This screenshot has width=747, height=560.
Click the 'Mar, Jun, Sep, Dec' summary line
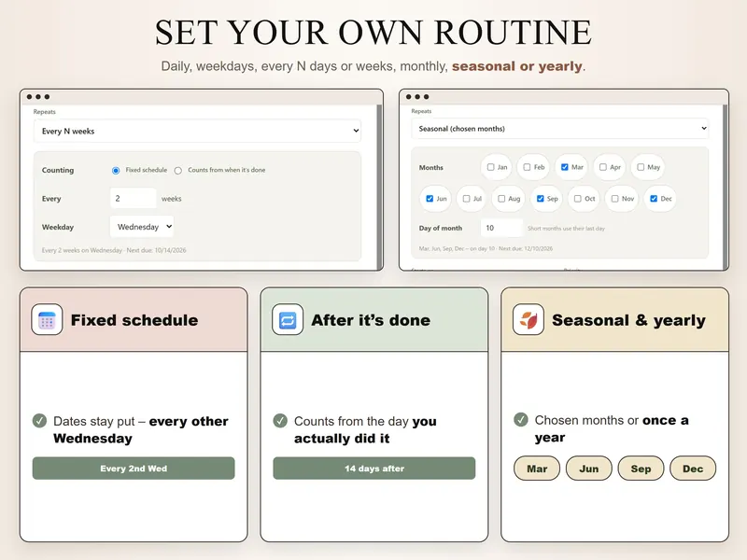pyautogui.click(x=486, y=248)
